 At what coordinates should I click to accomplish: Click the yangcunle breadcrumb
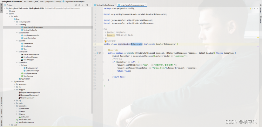50,2
